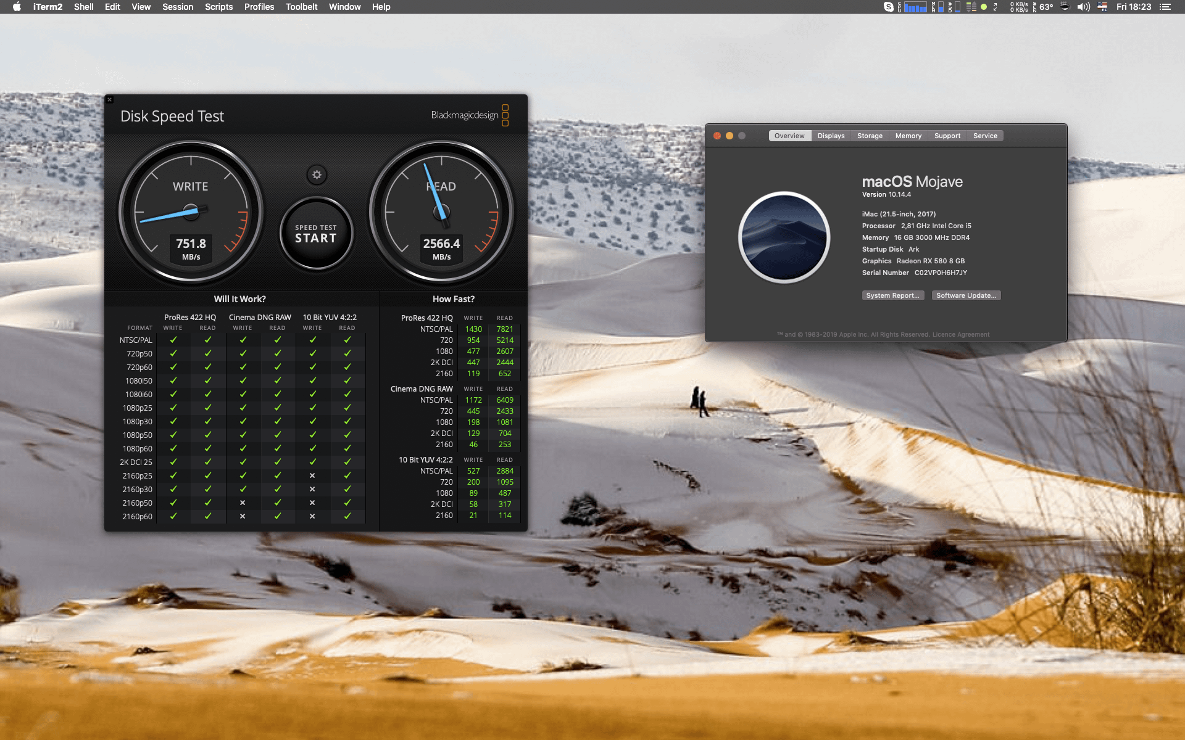Close the About This Mac window
Image resolution: width=1185 pixels, height=740 pixels.
[x=717, y=136]
